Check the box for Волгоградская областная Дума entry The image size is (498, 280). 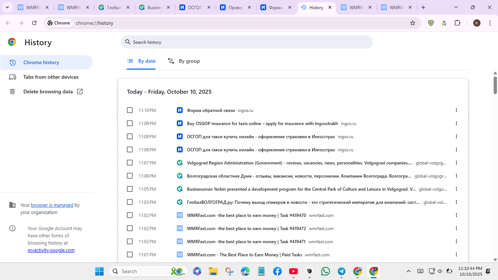tap(130, 176)
